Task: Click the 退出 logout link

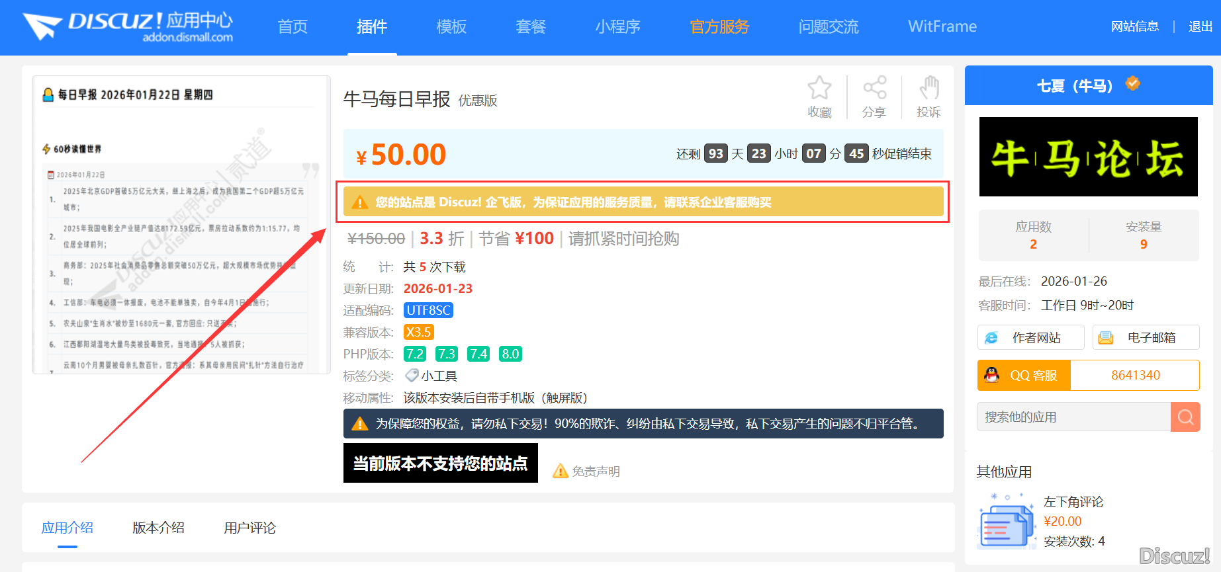Action: (1200, 26)
